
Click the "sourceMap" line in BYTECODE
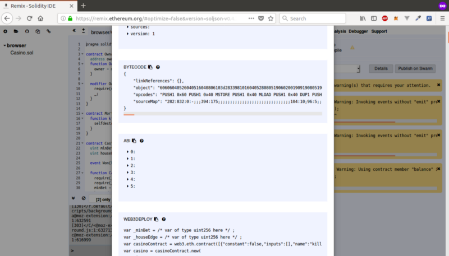pyautogui.click(x=227, y=101)
